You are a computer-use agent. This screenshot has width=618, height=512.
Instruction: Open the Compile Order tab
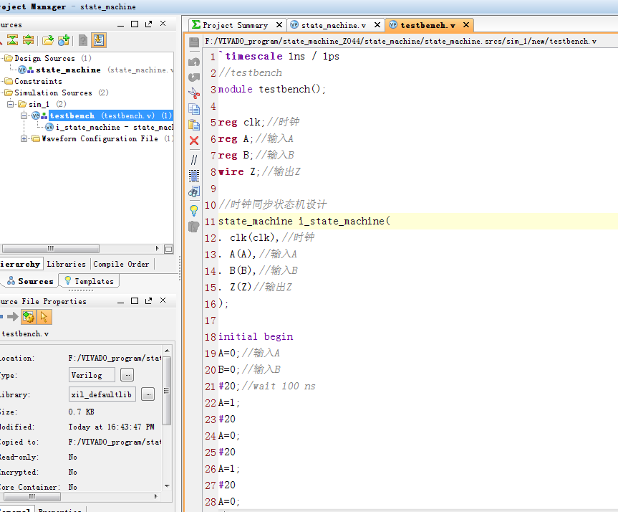click(x=121, y=264)
